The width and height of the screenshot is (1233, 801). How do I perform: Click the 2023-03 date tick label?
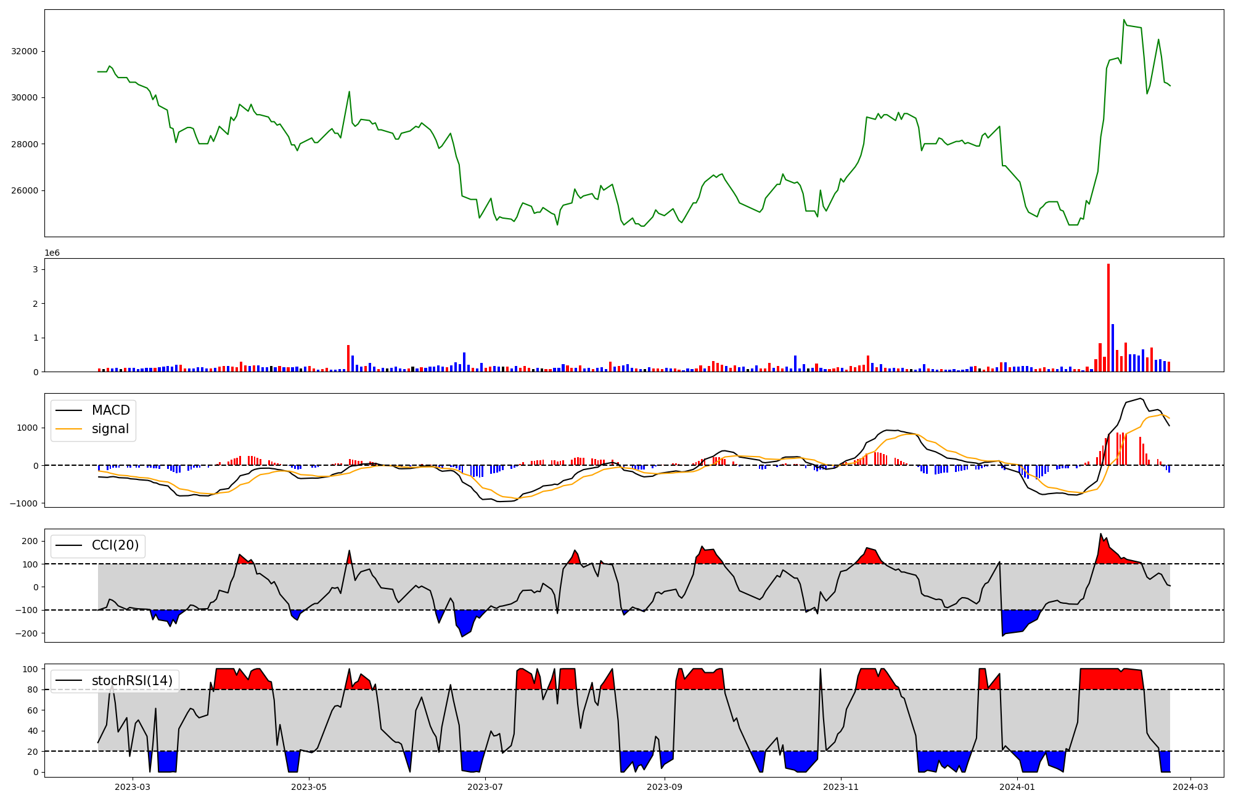pyautogui.click(x=133, y=787)
